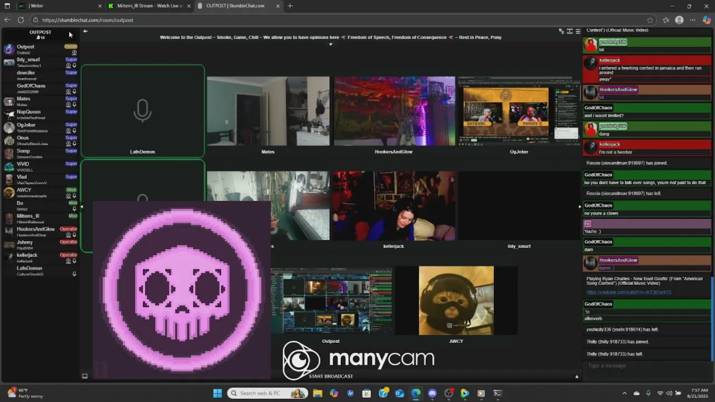The height and width of the screenshot is (402, 715).
Task: Open the browser profile avatar
Action: pyautogui.click(x=679, y=20)
